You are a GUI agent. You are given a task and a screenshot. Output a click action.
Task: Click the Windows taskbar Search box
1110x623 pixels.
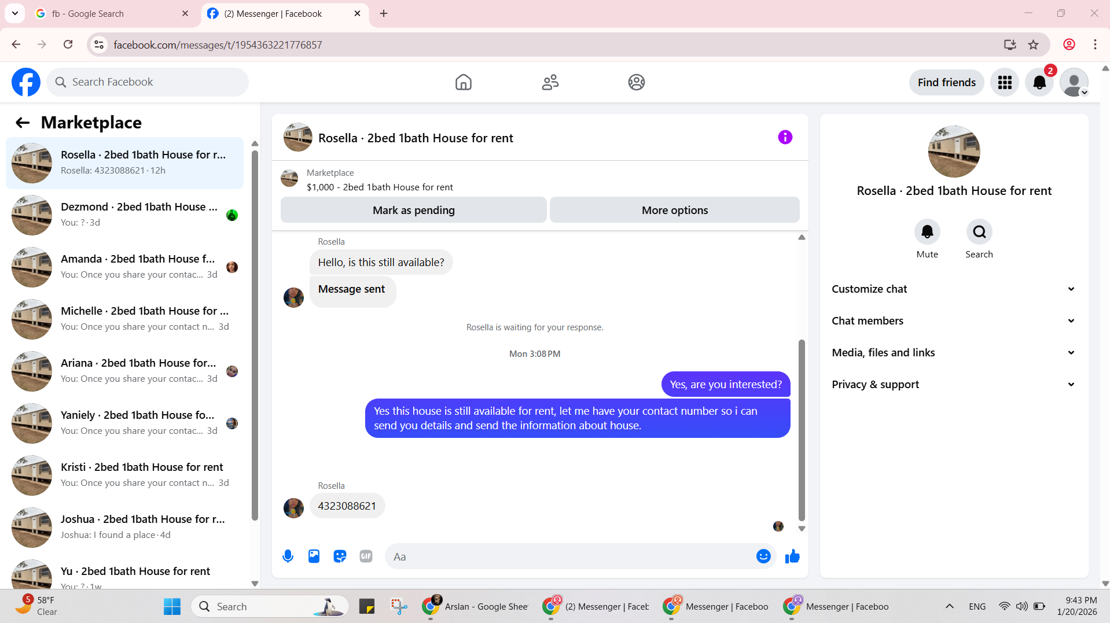tap(270, 606)
